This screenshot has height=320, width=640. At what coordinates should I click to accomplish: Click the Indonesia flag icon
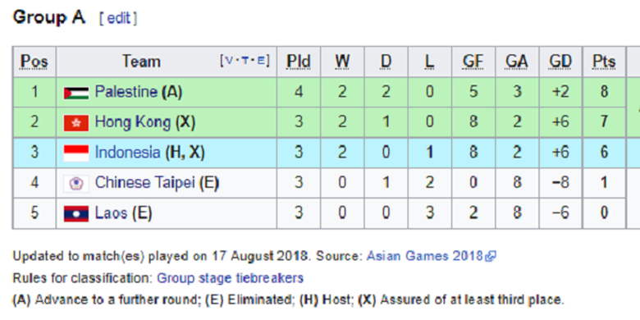76,153
